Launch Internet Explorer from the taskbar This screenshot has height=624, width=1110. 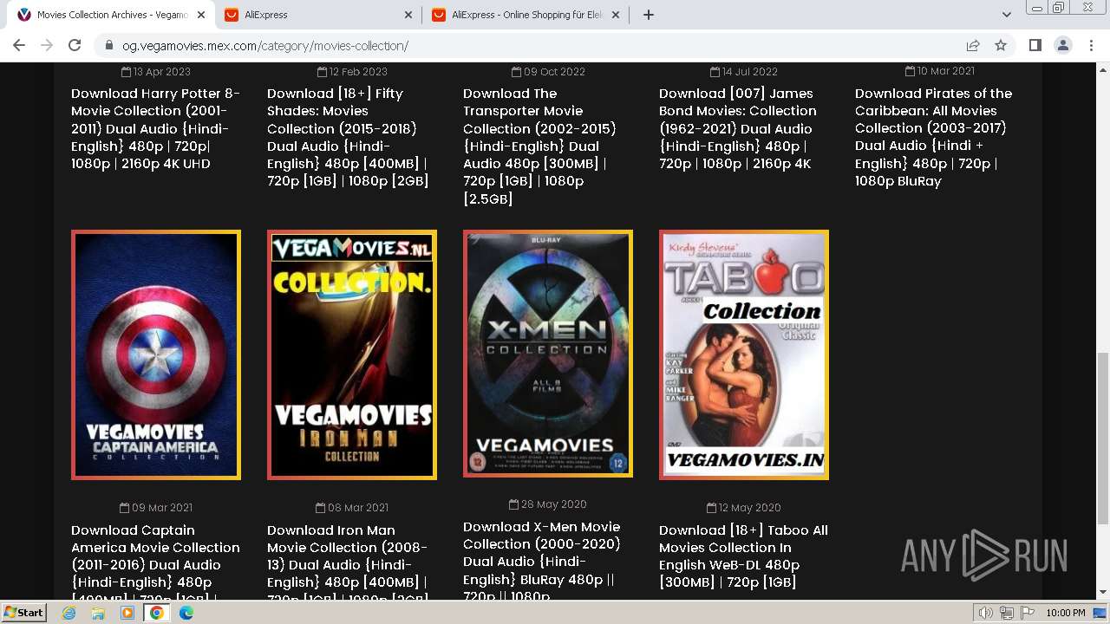pos(69,613)
